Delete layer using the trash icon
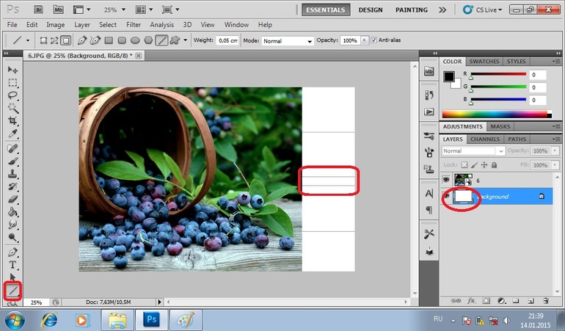 pos(544,301)
